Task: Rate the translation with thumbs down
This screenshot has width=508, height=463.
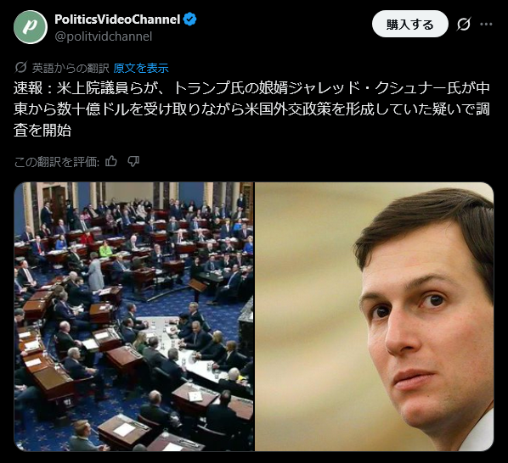Action: click(x=133, y=161)
